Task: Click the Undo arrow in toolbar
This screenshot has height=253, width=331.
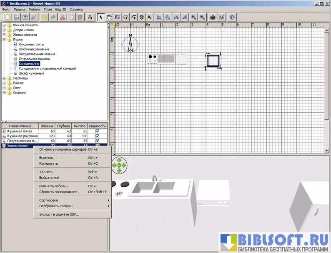Action: 44,17
